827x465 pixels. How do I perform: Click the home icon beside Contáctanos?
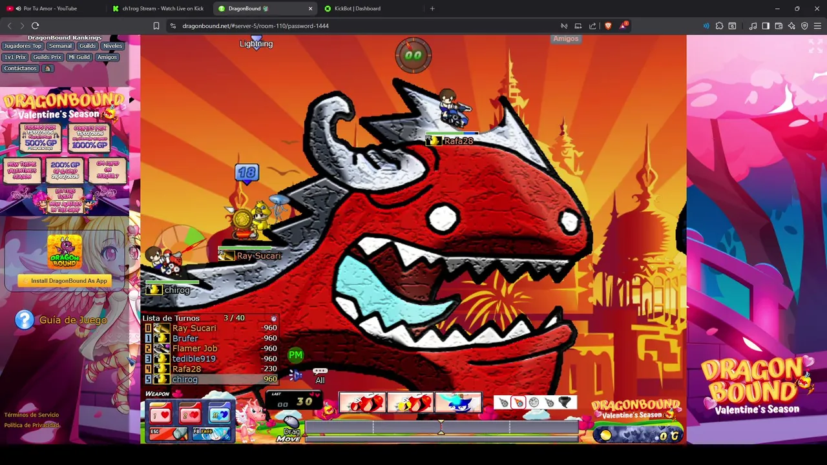tap(47, 68)
